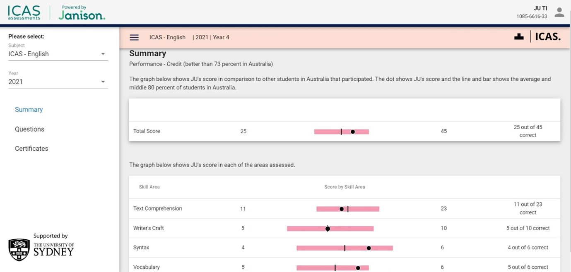Click the ICAS. logo in header
Viewport: 571px width, 272px height.
tap(548, 37)
